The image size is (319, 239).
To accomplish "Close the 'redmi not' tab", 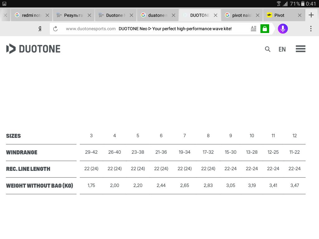I will pyautogui.click(x=47, y=15).
